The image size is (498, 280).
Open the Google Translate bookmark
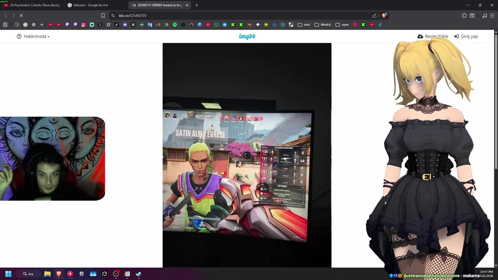coord(150,24)
